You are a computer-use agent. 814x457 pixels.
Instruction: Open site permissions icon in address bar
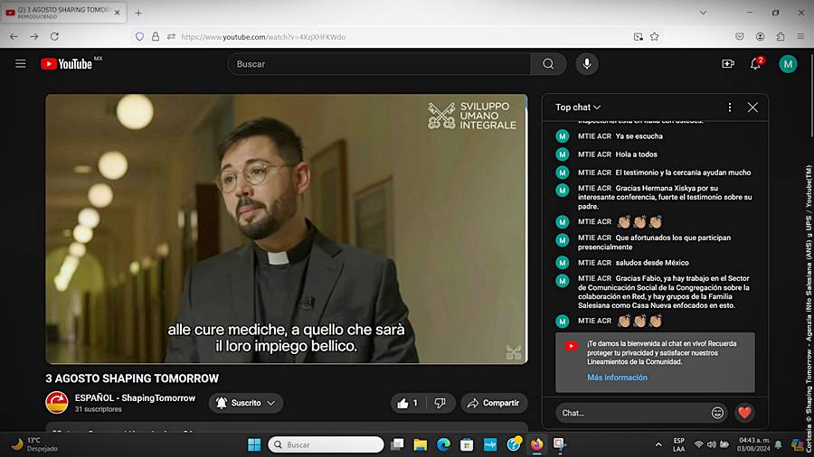[x=171, y=37]
